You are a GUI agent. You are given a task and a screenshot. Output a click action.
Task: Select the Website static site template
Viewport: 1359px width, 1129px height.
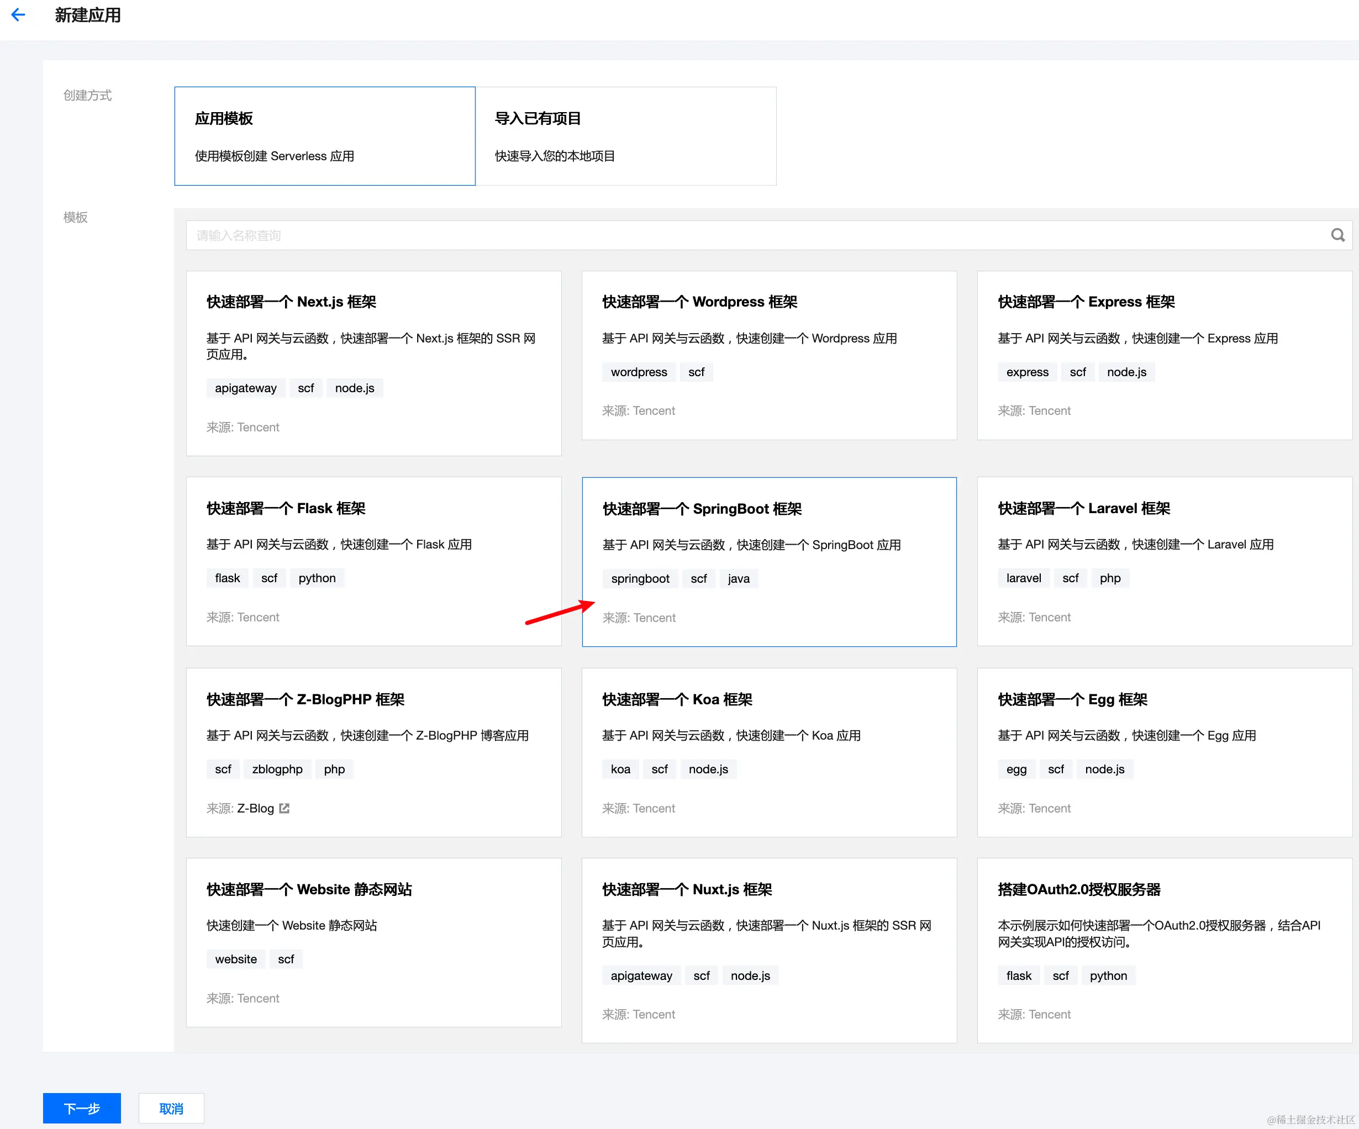pos(373,942)
